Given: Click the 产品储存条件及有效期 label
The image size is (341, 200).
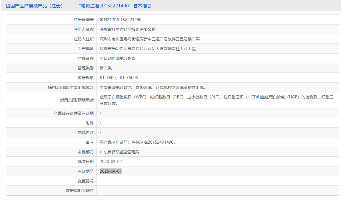Looking at the screenshot, I should point(73,113).
